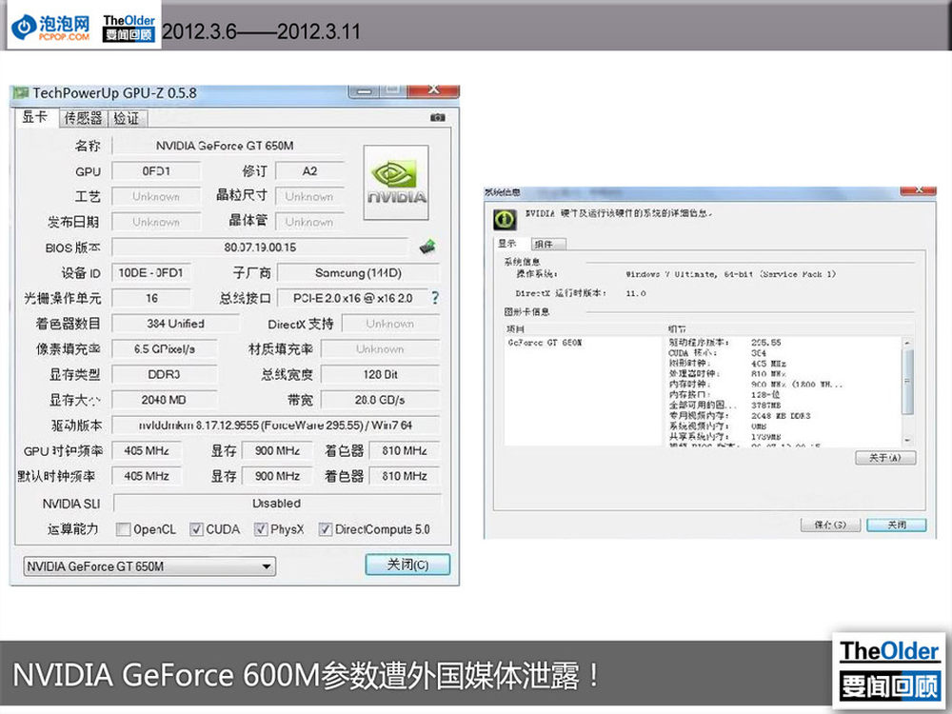Open the 传感器 tab

pos(83,118)
